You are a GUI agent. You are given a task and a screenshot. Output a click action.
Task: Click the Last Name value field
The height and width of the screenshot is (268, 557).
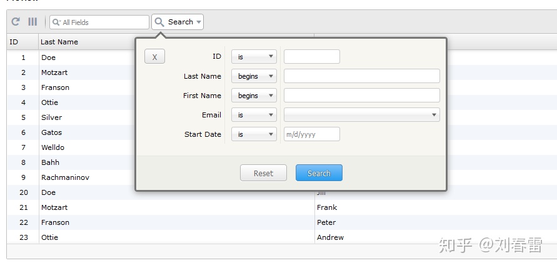(x=361, y=76)
